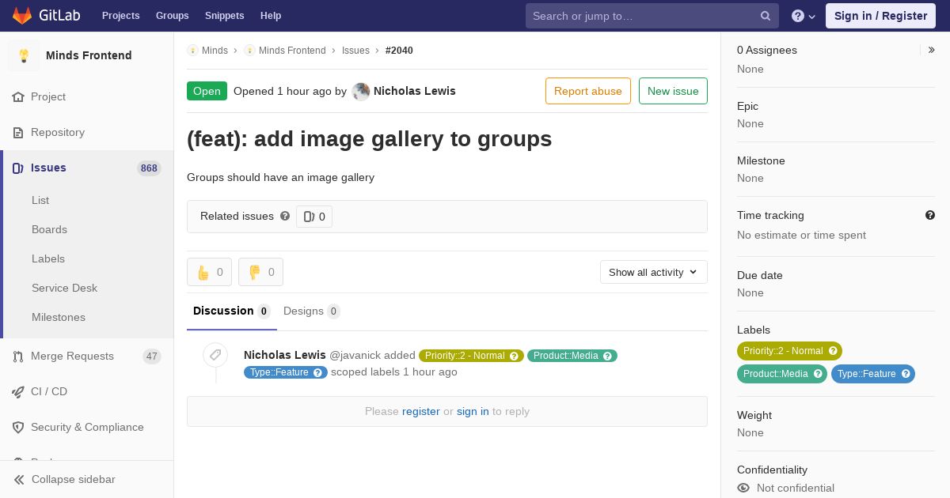
Task: Open Merge Requests from the sidebar
Action: pyautogui.click(x=87, y=356)
